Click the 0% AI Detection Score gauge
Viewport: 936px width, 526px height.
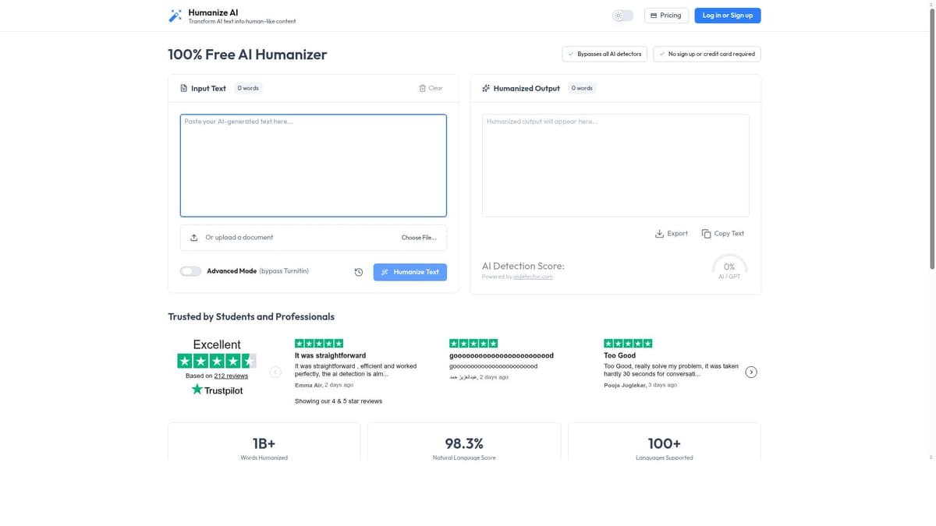729,270
